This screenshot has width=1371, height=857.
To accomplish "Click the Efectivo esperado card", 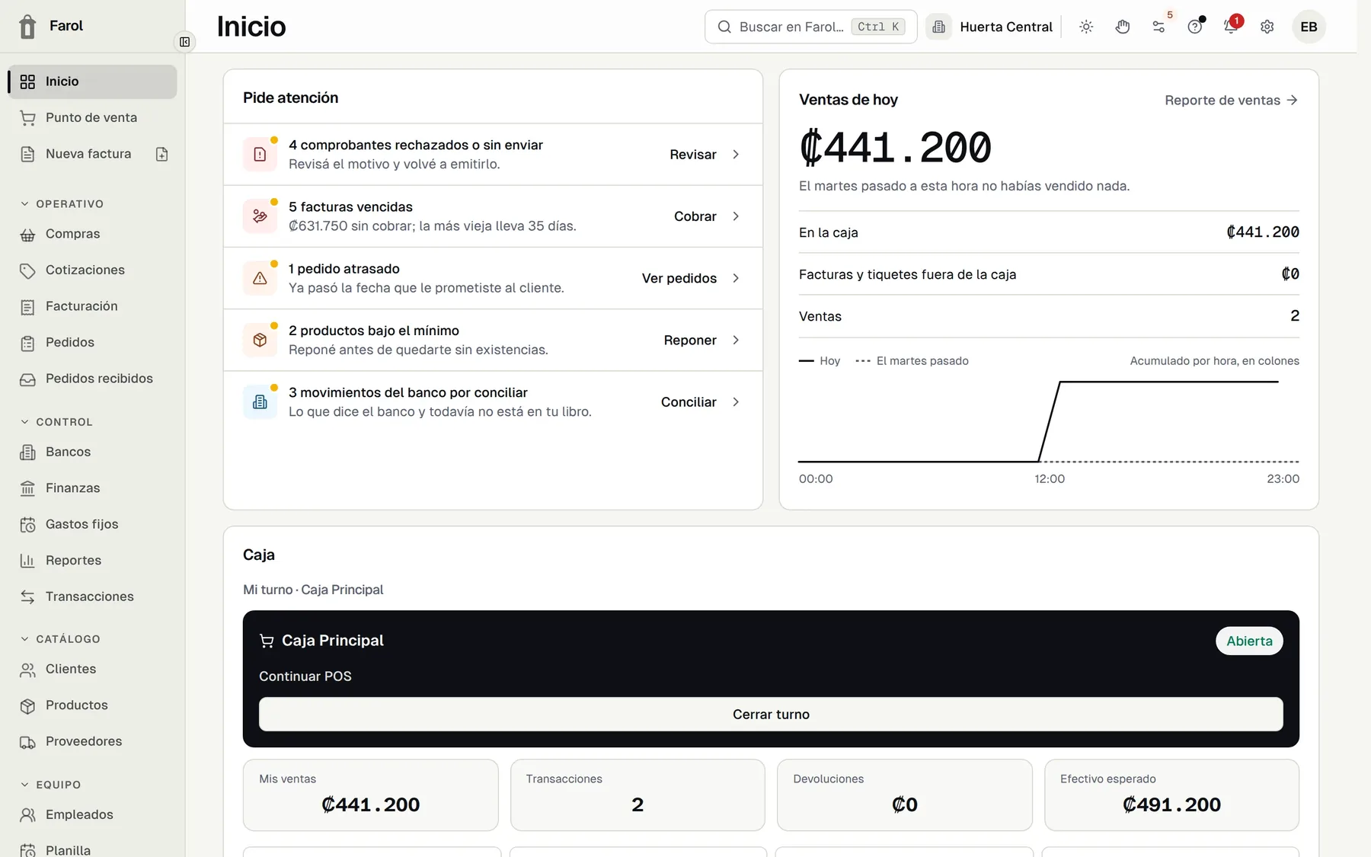I will [x=1171, y=795].
